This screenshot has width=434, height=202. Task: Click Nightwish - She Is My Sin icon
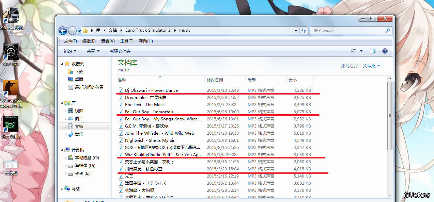121,140
